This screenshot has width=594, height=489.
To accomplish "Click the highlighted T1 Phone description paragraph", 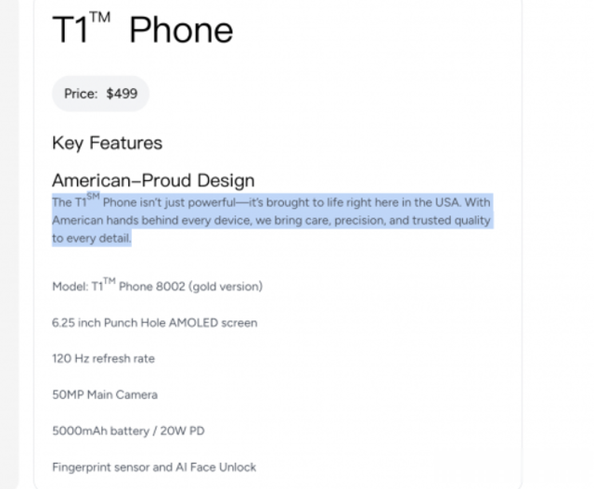I will [272, 220].
